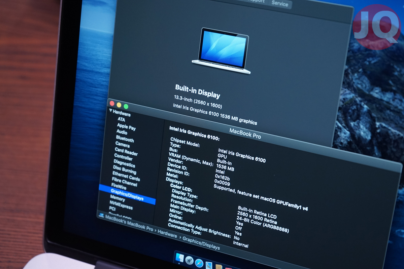
Task: Minimize System Information with yellow button
Action: [119, 105]
